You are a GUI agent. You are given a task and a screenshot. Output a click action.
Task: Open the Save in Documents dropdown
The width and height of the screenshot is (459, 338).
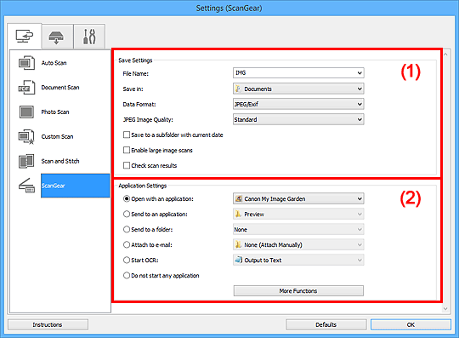tap(298, 89)
